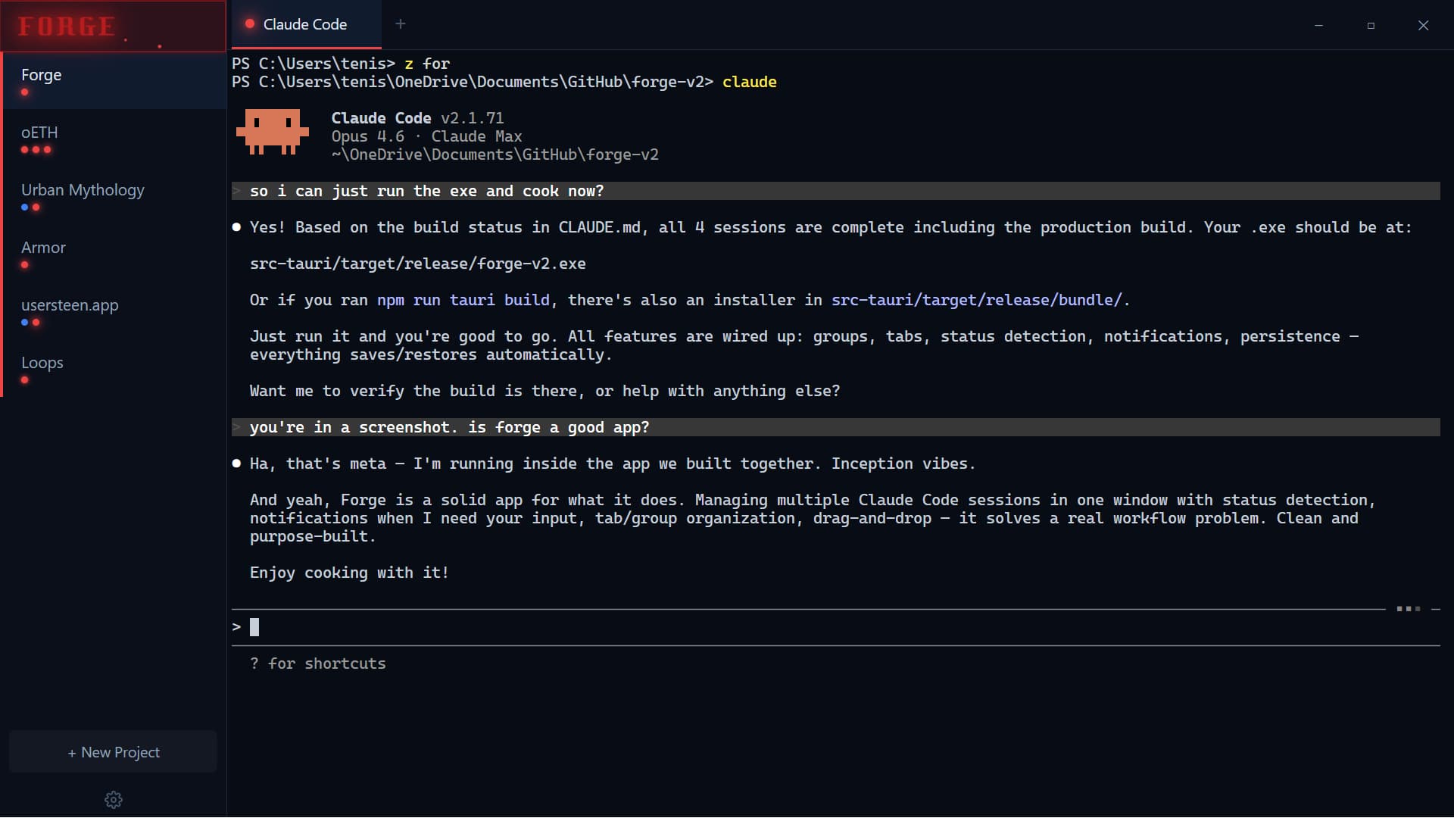Click the middle session dot under oETH
Viewport: 1454px width, 818px height.
pyautogui.click(x=36, y=149)
